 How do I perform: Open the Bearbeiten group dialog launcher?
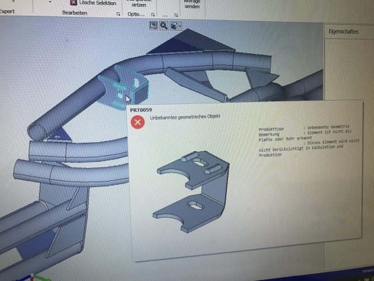point(118,13)
